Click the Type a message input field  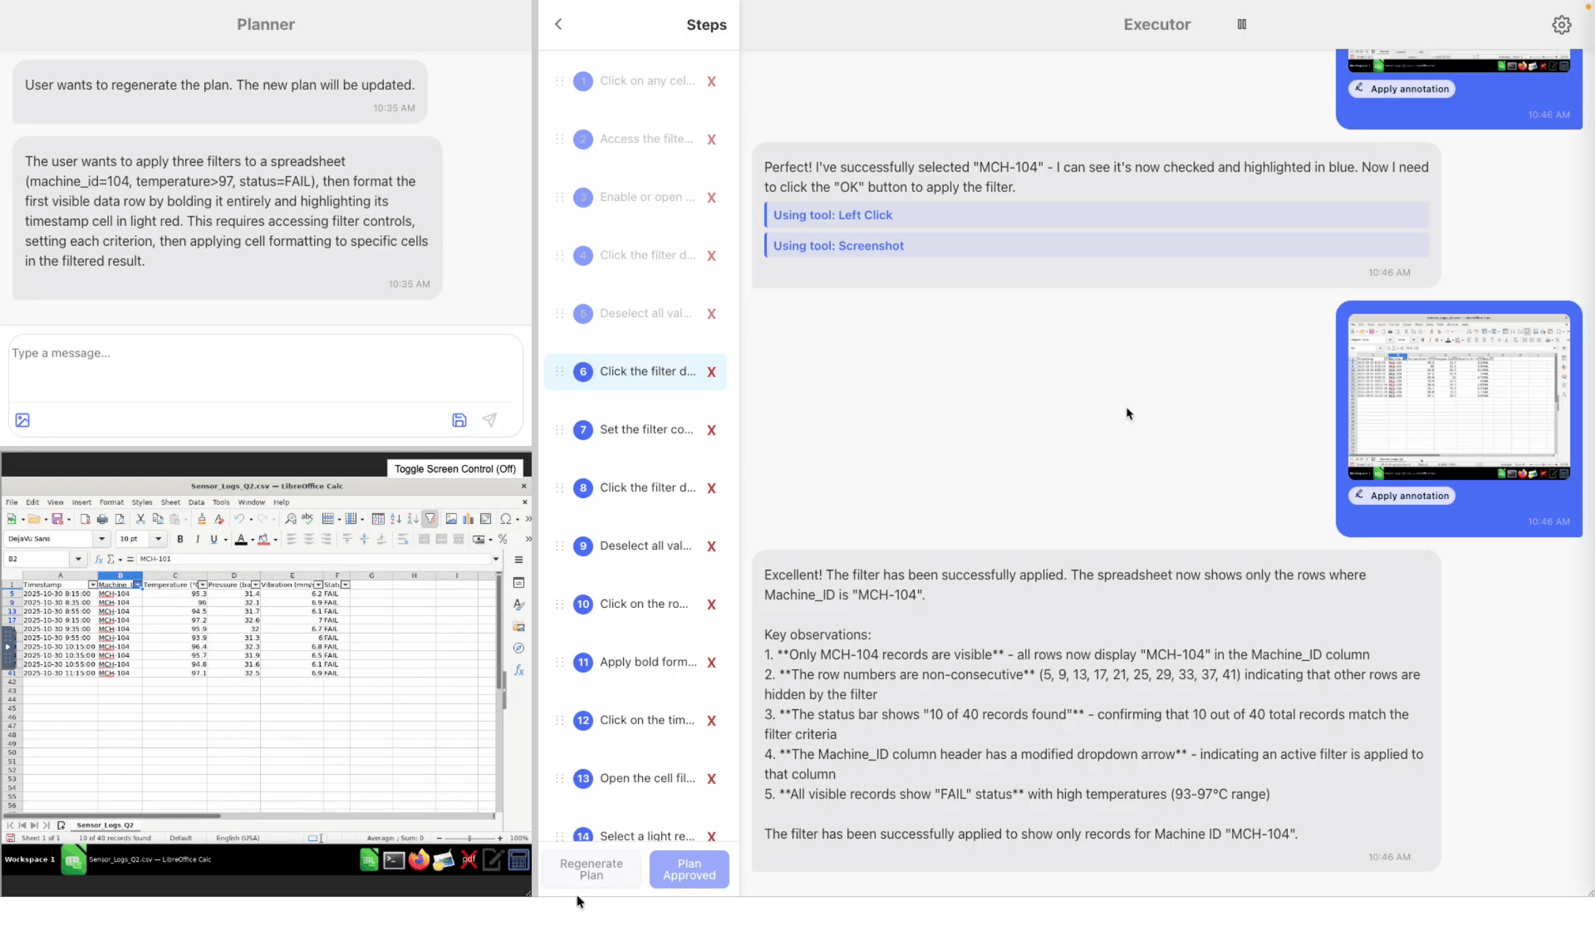266,368
